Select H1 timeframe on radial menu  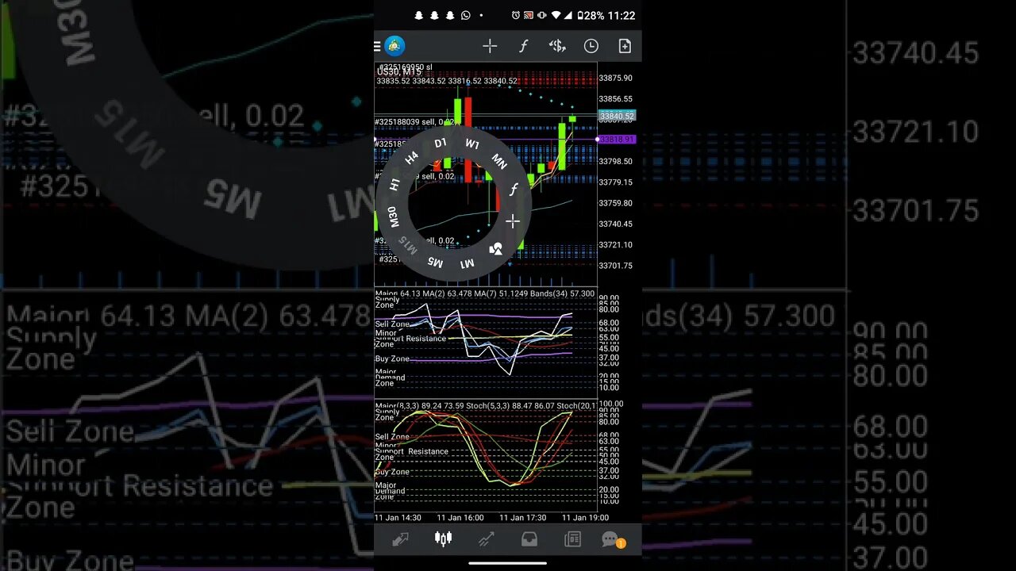pyautogui.click(x=395, y=184)
